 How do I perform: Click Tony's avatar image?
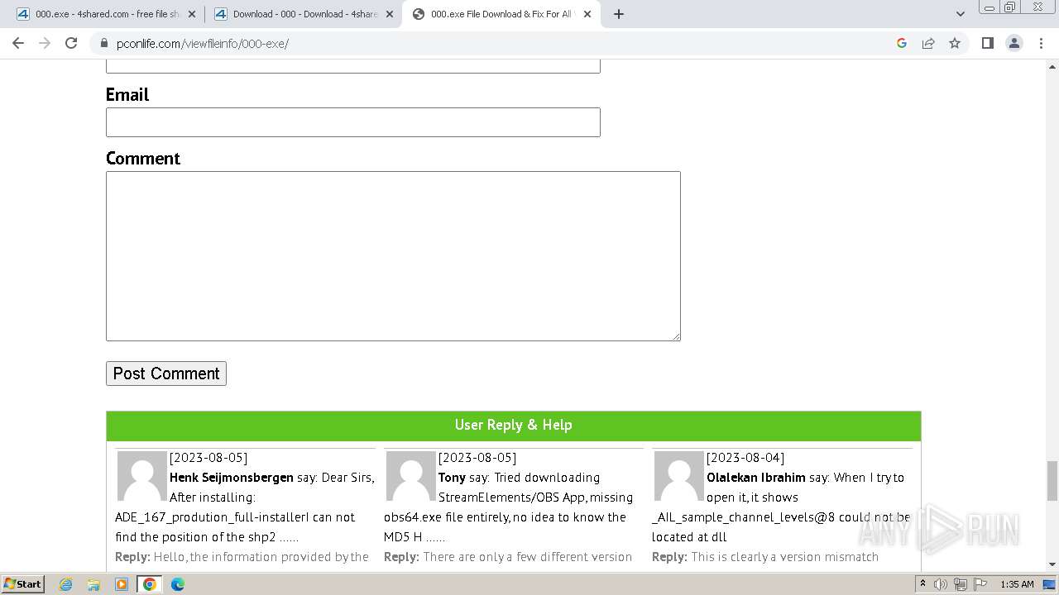(410, 476)
